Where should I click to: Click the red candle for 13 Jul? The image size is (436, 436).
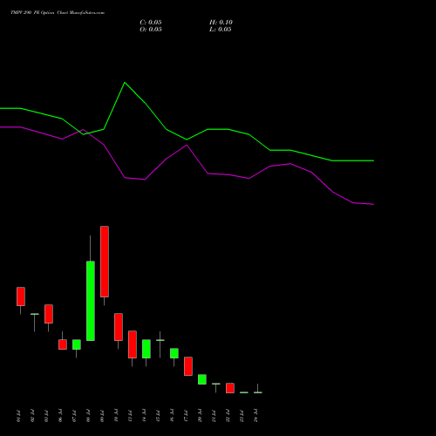[133, 344]
